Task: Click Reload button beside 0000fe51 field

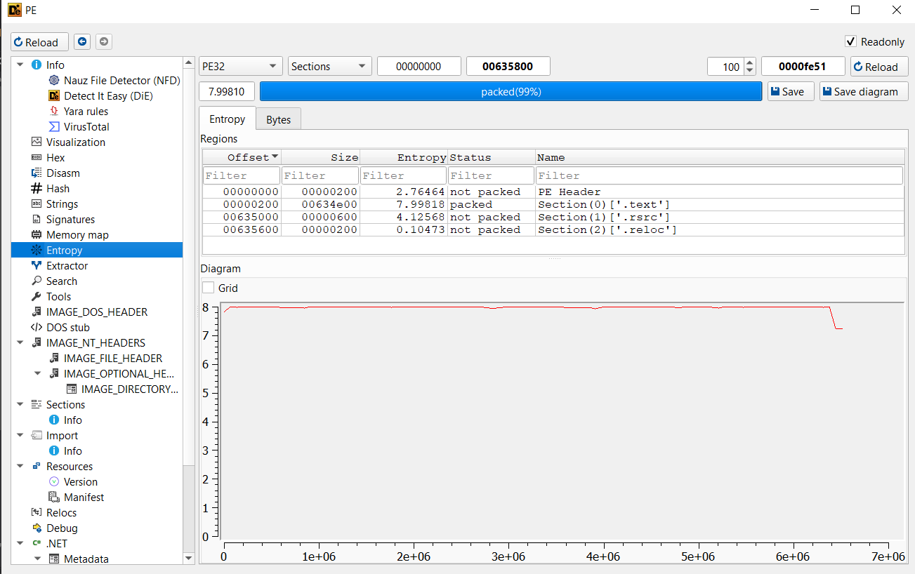Action: 879,67
